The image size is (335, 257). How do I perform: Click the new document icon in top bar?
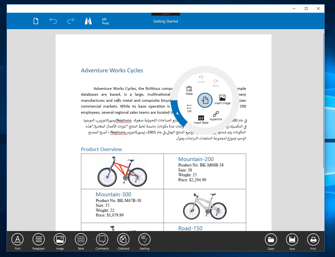click(36, 21)
